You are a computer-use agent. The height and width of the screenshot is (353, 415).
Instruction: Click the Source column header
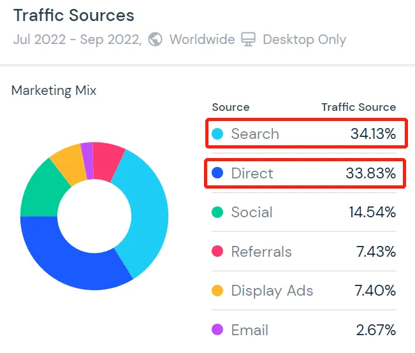click(231, 107)
